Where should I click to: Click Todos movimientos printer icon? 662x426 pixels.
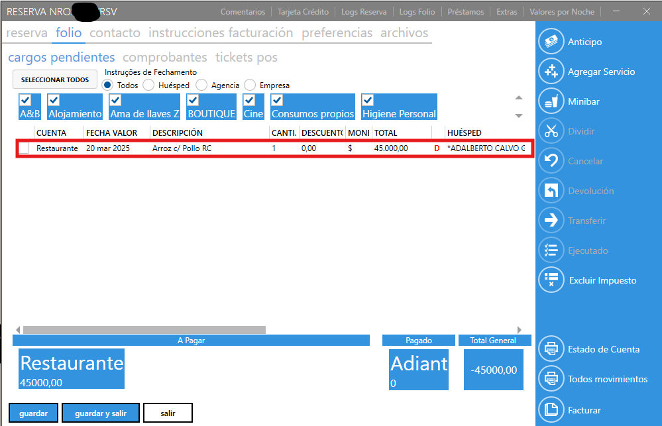551,379
